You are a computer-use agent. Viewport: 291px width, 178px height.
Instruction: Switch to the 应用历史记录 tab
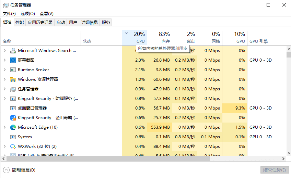pos(40,23)
